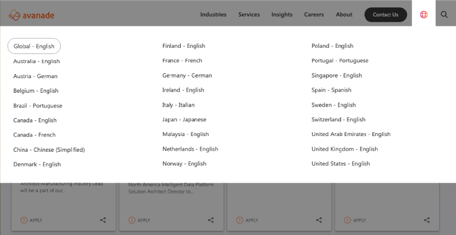The width and height of the screenshot is (456, 235).
Task: Go to Careers in the top navigation
Action: (314, 15)
